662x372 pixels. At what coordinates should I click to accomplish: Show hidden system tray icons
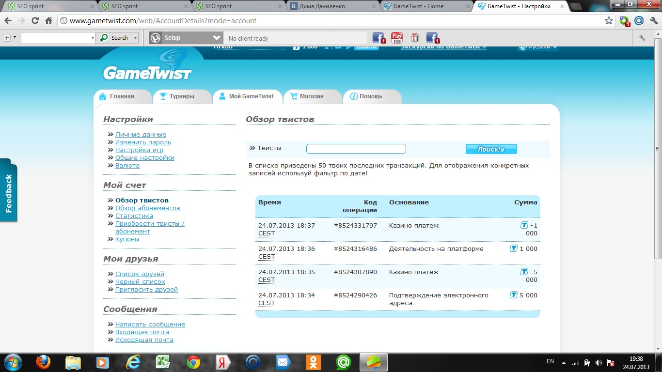(564, 362)
